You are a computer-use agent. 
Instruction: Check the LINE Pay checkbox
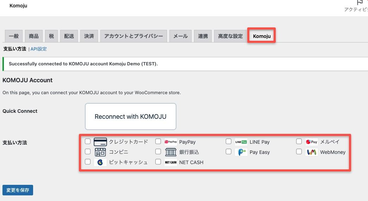(228, 141)
